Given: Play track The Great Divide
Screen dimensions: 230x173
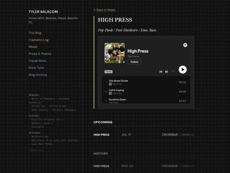Looking at the screenshot, I should point(146,82).
